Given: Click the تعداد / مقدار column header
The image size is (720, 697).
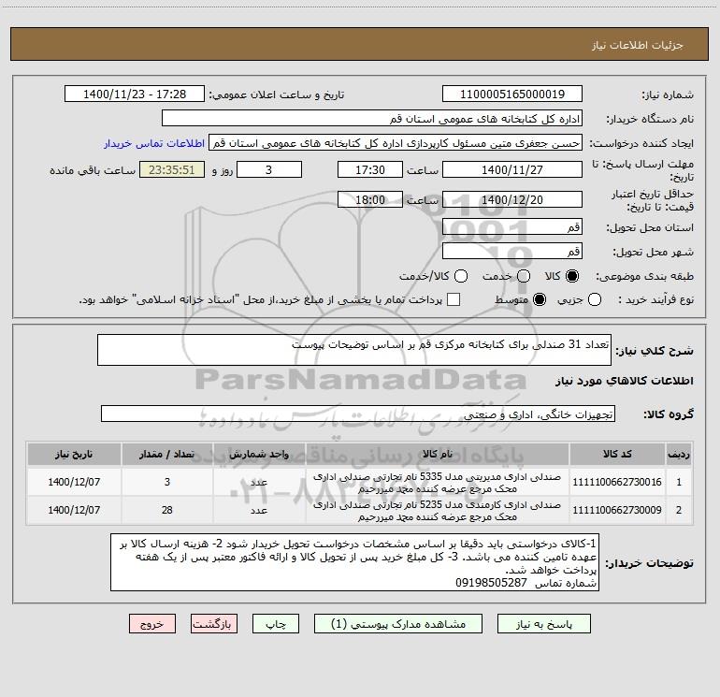Looking at the screenshot, I should tap(167, 455).
